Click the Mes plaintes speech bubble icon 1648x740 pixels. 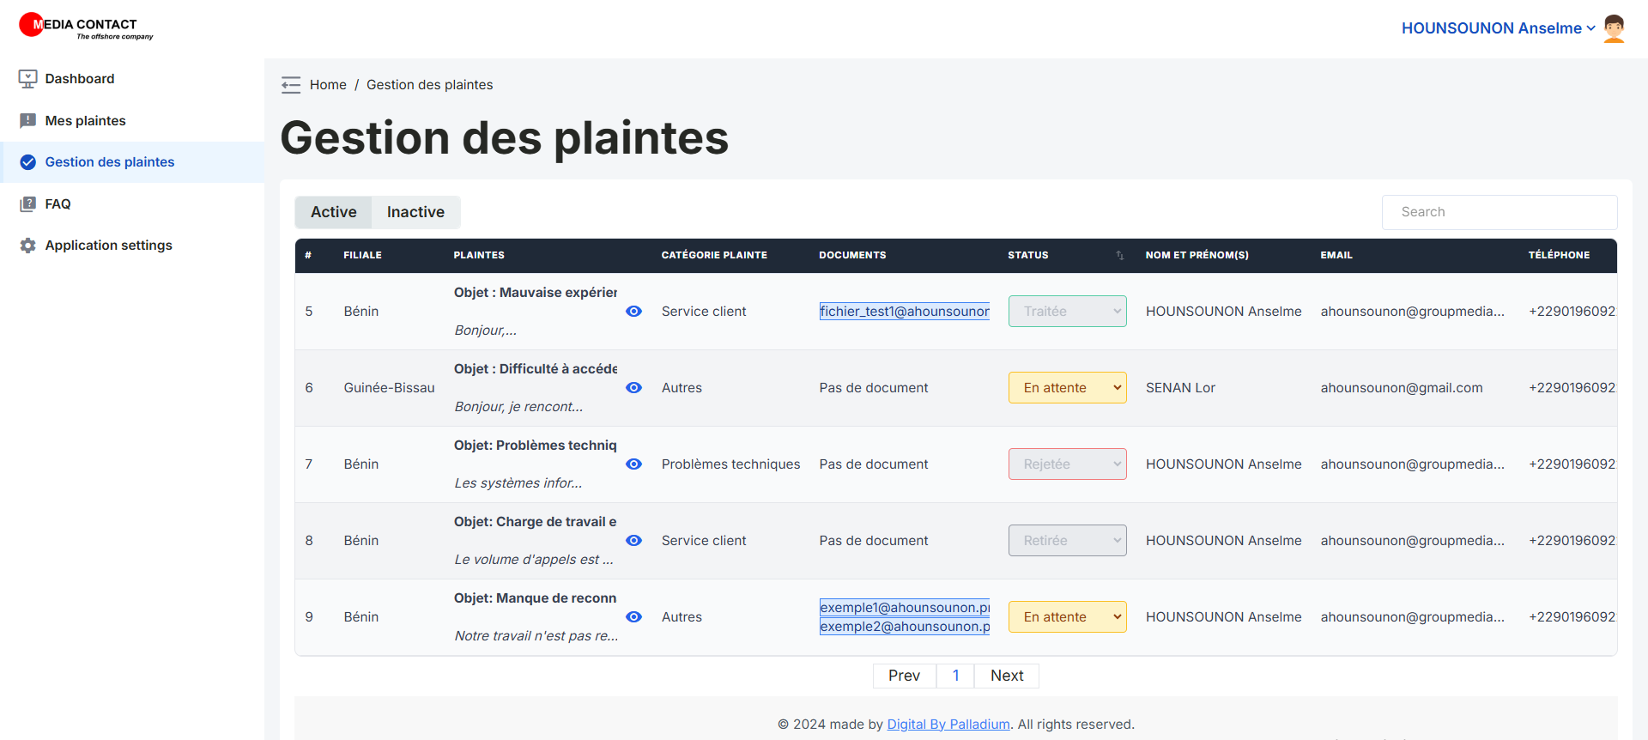coord(27,121)
